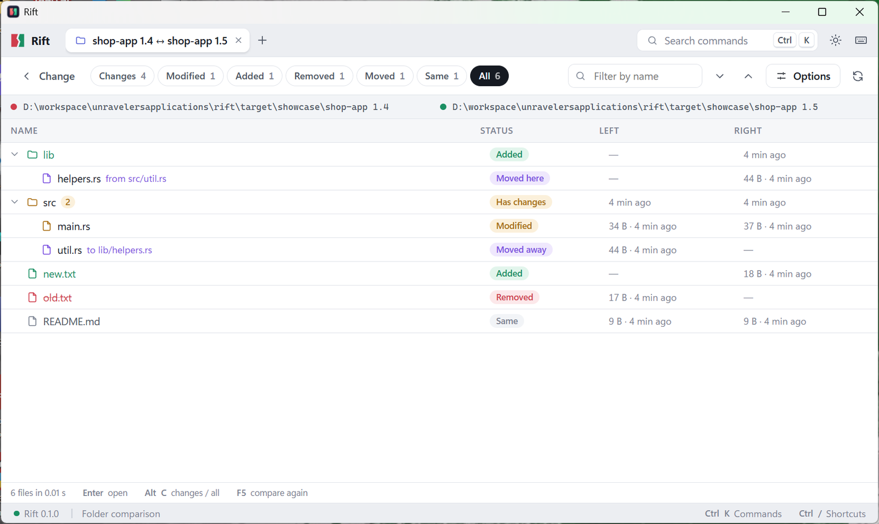Screen dimensions: 879x524
Task: Close the shop-app 1.4 ↔ 1.5 tab
Action: point(238,40)
